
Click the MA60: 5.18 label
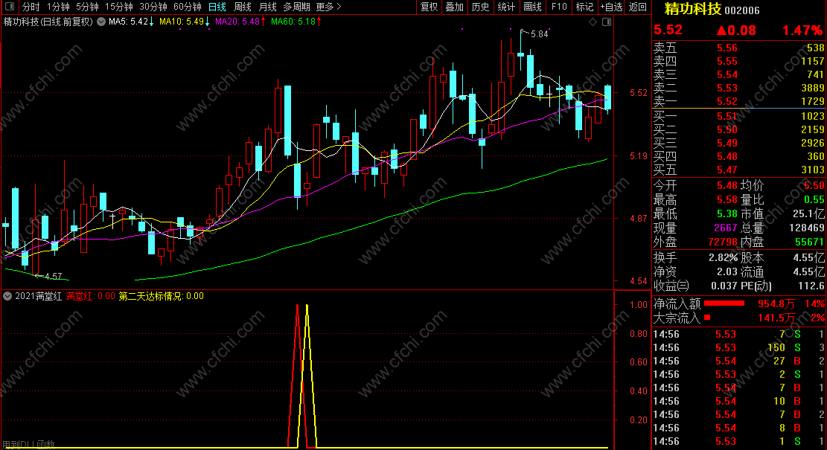point(296,22)
